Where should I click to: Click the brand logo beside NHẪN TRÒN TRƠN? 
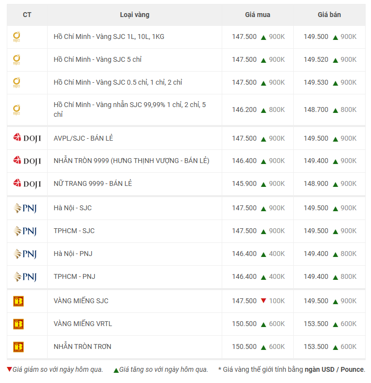[18, 347]
